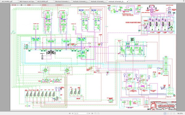Switch to the 60134AMUL.pdf tab
Screen dimensions: 185x115
coord(7,2)
